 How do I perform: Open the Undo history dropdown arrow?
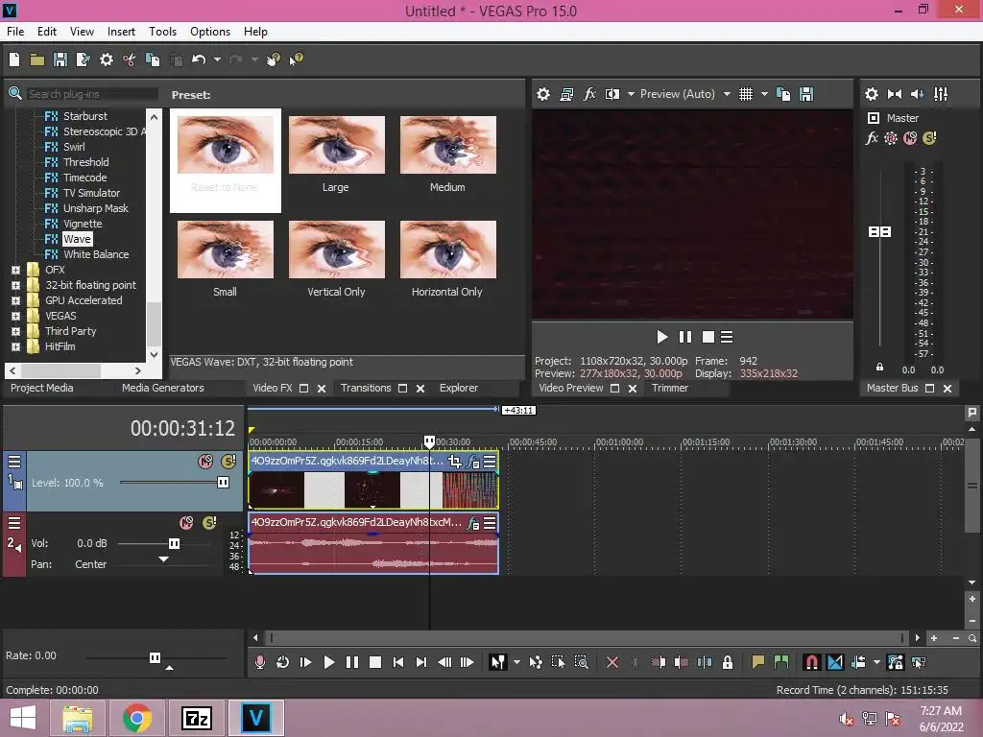(x=217, y=59)
